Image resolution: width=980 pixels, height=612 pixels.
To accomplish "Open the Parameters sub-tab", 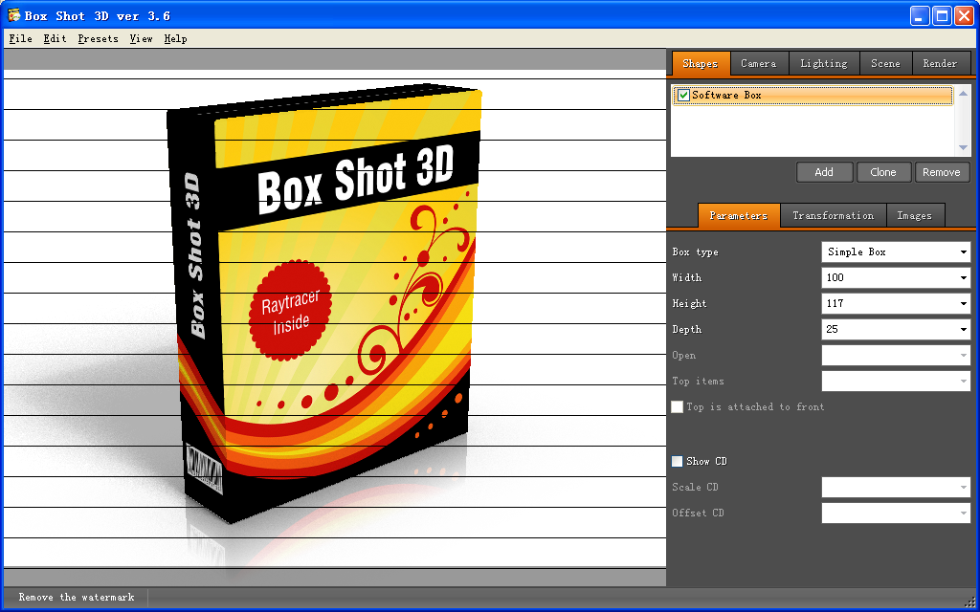I will 739,215.
